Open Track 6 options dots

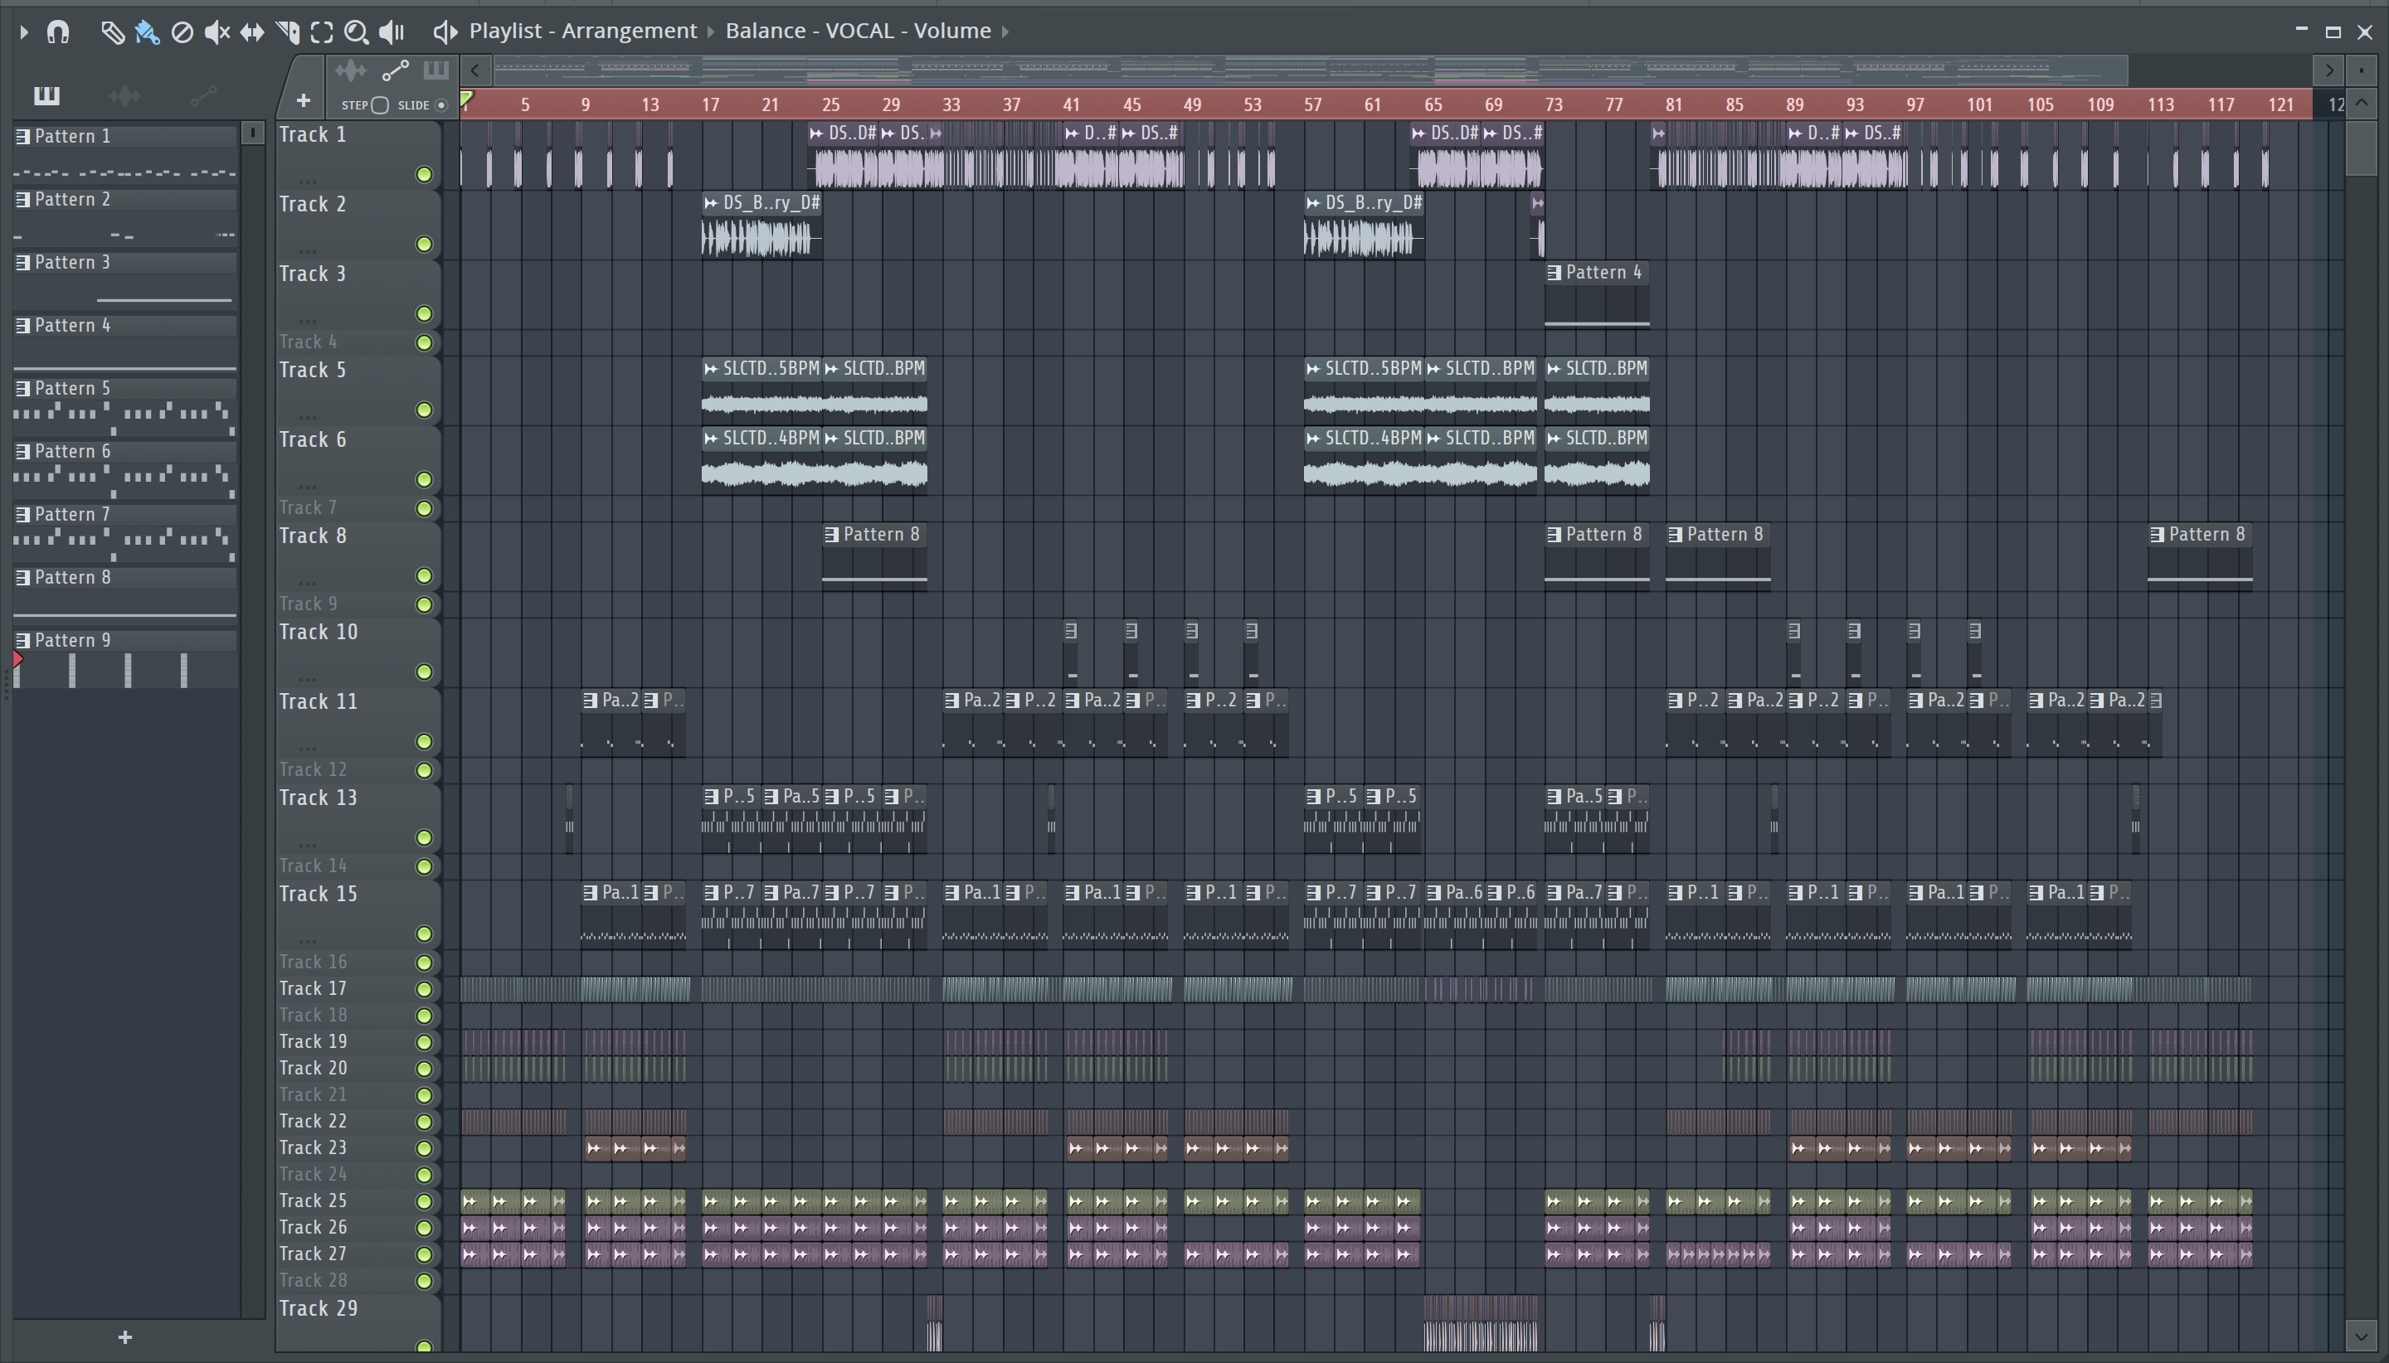[x=308, y=486]
